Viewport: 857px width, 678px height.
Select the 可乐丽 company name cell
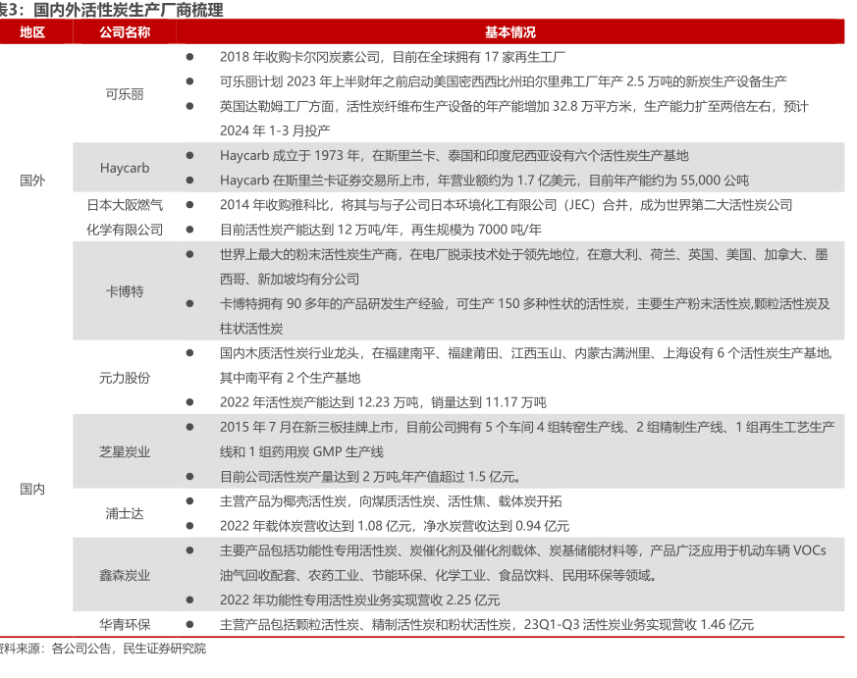click(x=125, y=94)
